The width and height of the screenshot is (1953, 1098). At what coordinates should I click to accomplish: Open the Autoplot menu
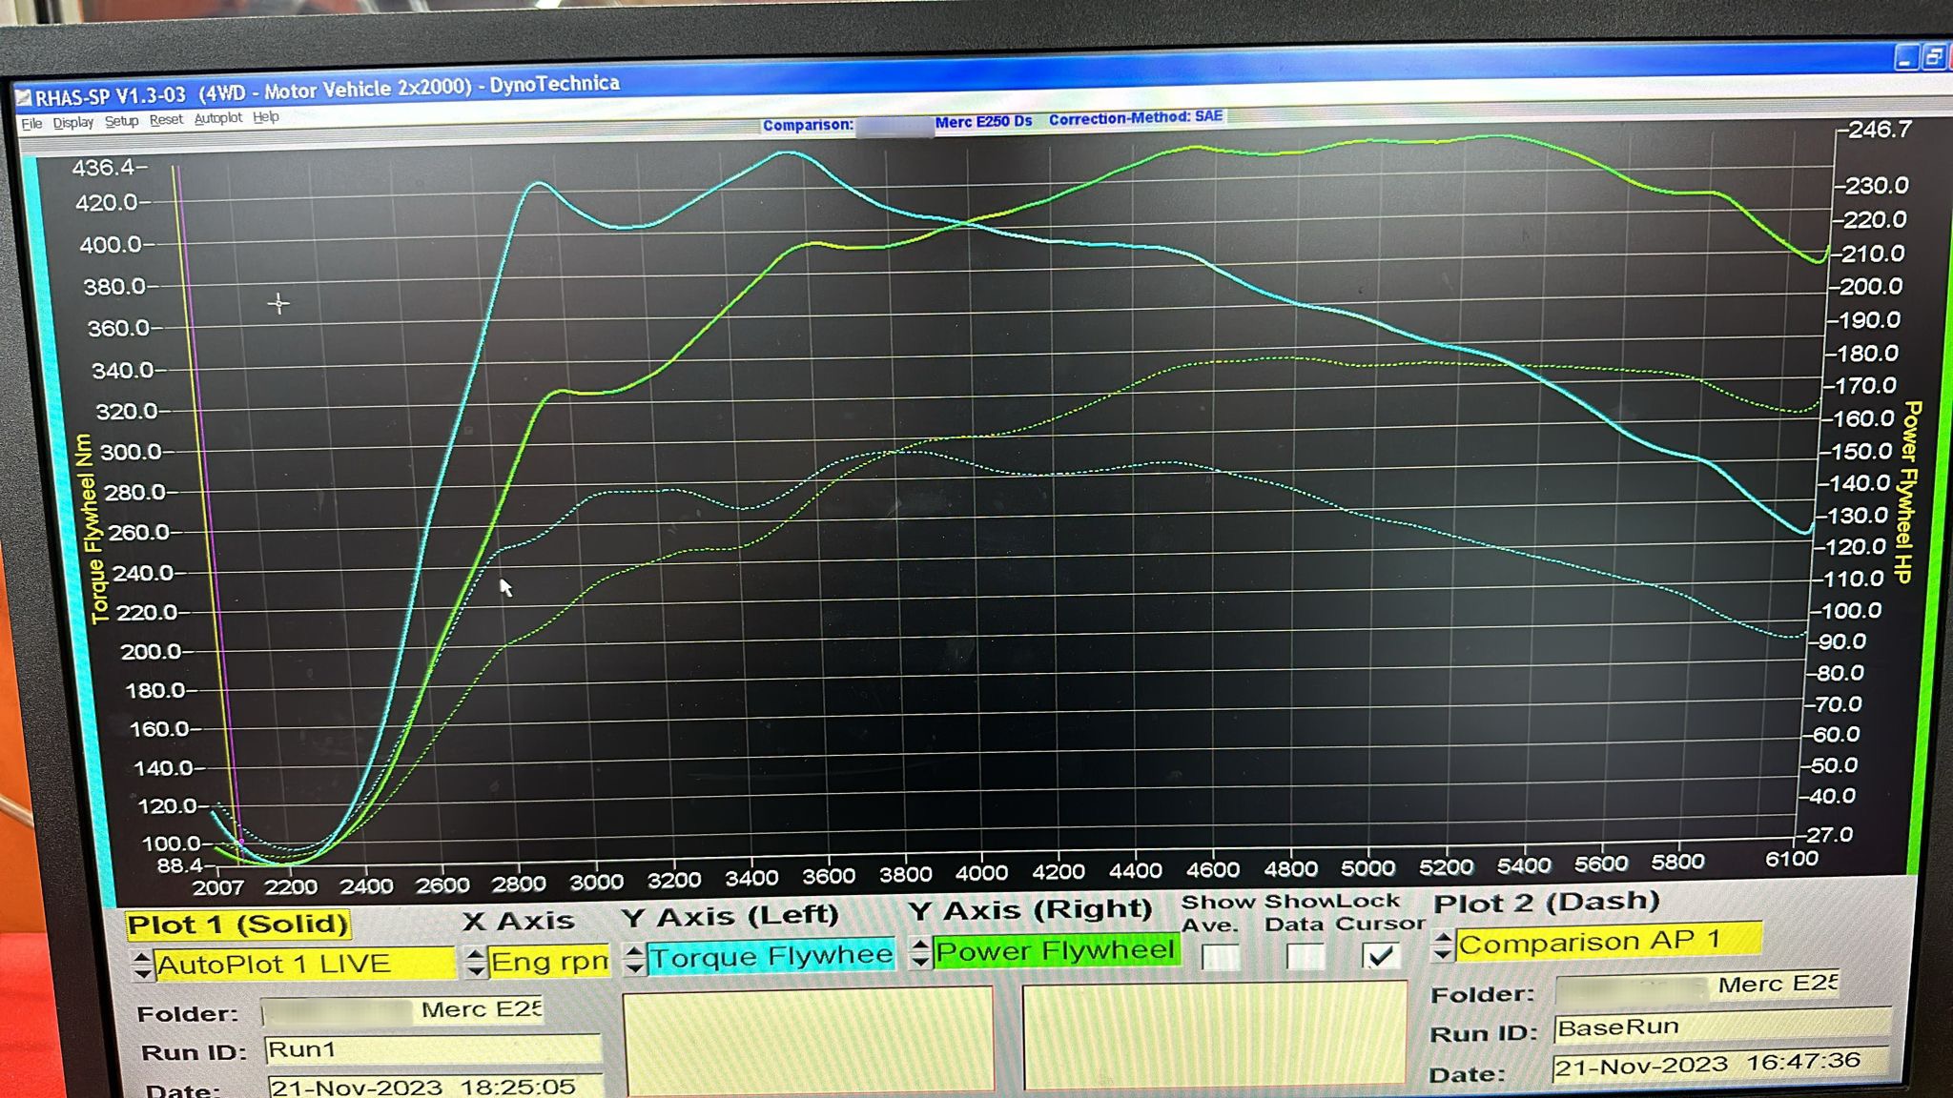coord(218,118)
